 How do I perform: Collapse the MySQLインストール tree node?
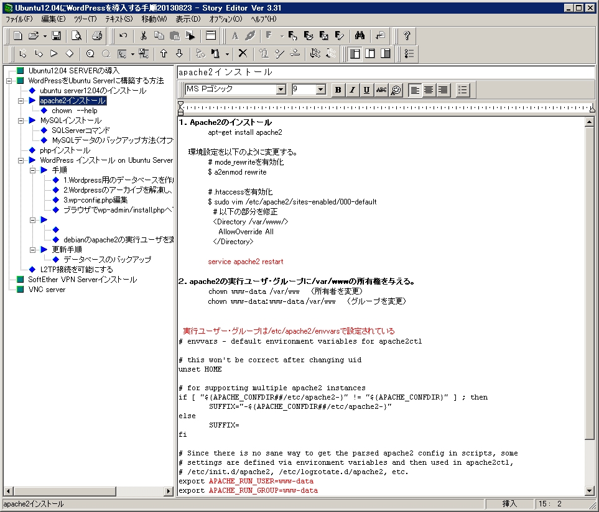[21, 121]
